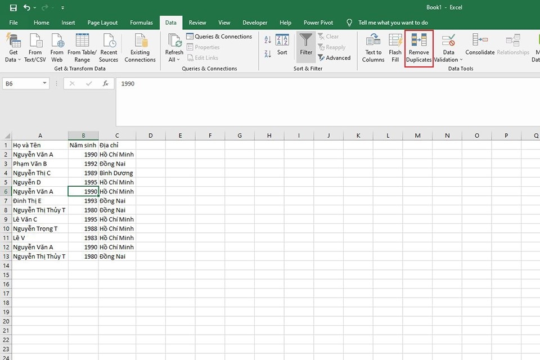Viewport: 540px width, 360px height.
Task: Open the Power Pivot tab
Action: click(318, 22)
